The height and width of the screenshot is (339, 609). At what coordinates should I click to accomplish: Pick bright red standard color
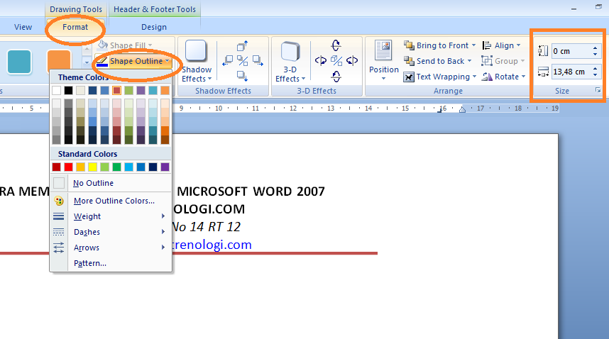(x=68, y=167)
